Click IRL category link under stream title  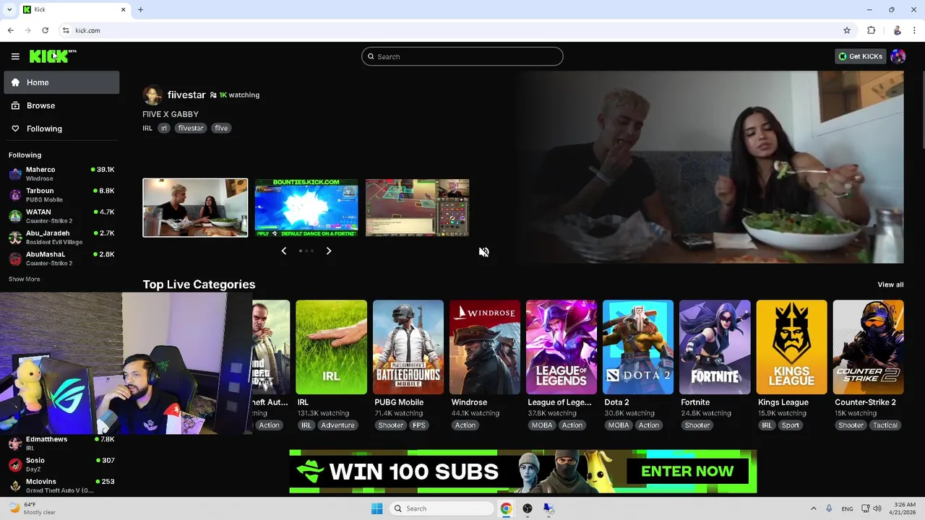pos(147,128)
